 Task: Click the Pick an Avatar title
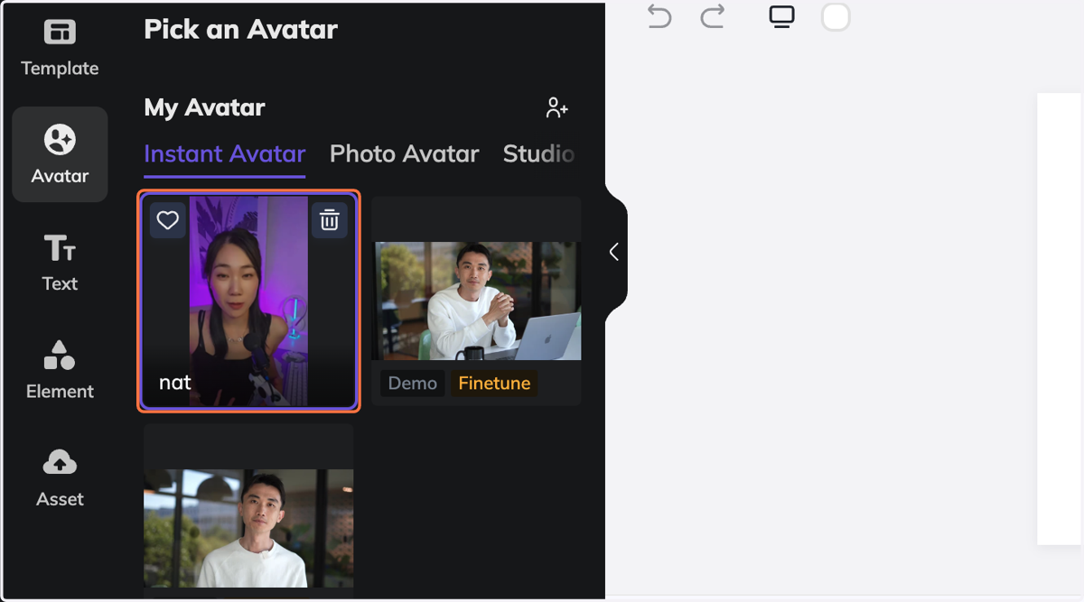241,29
